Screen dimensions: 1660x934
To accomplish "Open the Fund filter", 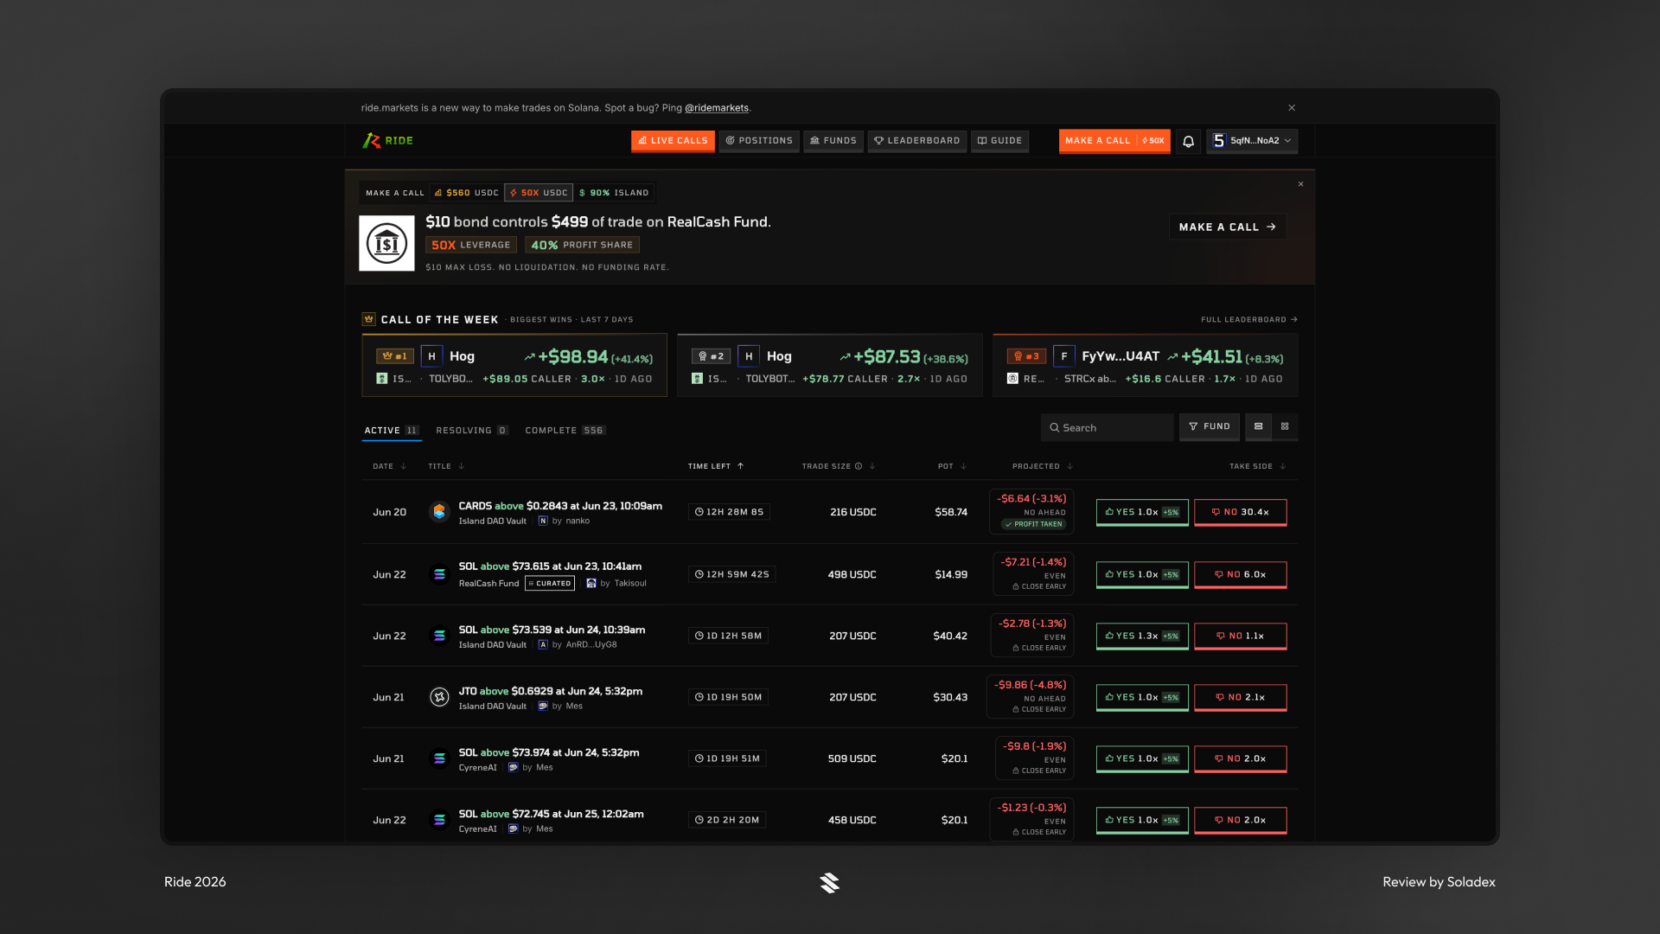I will (1210, 426).
